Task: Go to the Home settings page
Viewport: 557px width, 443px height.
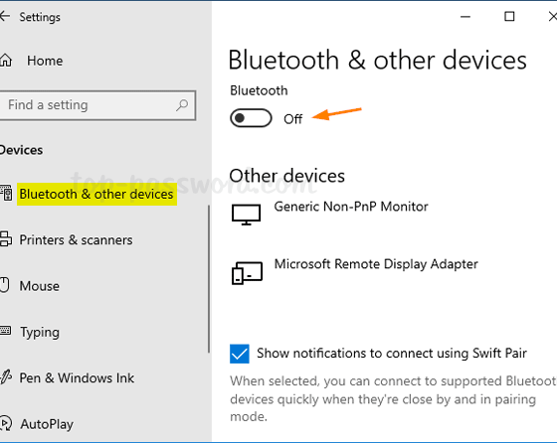Action: [x=45, y=61]
